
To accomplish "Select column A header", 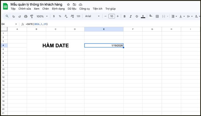I will (x=17, y=29).
